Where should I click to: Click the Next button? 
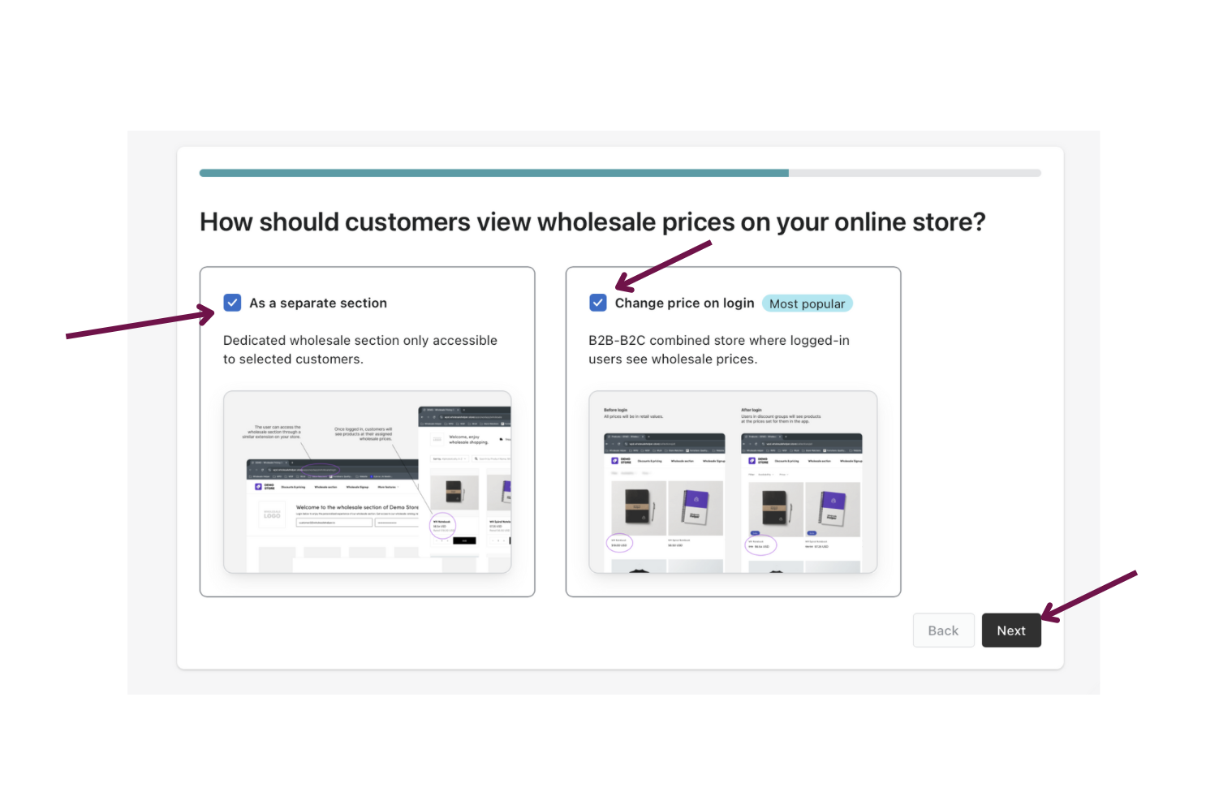(1010, 631)
